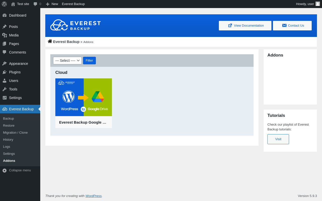This screenshot has height=201, width=322.
Task: Click the Pages menu label
Action: tap(14, 44)
